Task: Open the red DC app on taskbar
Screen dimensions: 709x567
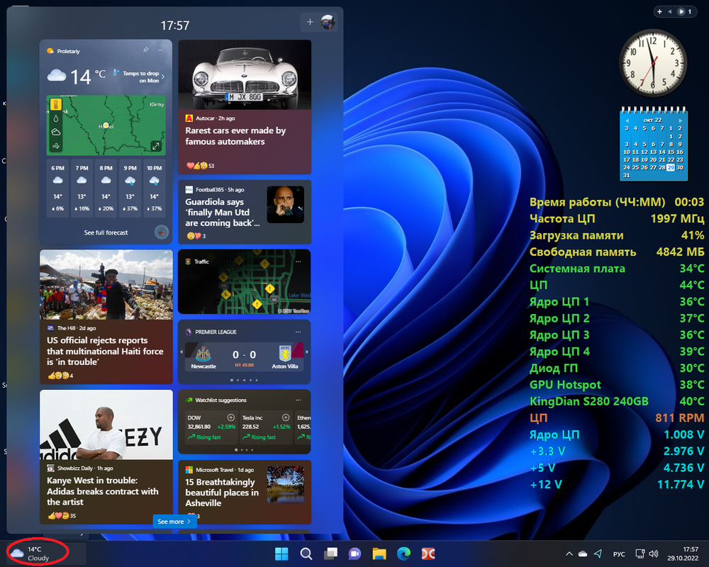Action: (x=428, y=554)
